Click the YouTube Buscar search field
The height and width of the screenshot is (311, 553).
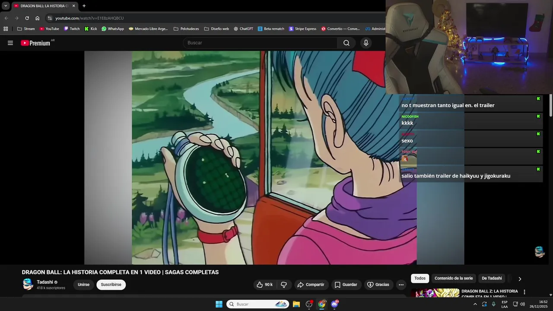pyautogui.click(x=260, y=43)
